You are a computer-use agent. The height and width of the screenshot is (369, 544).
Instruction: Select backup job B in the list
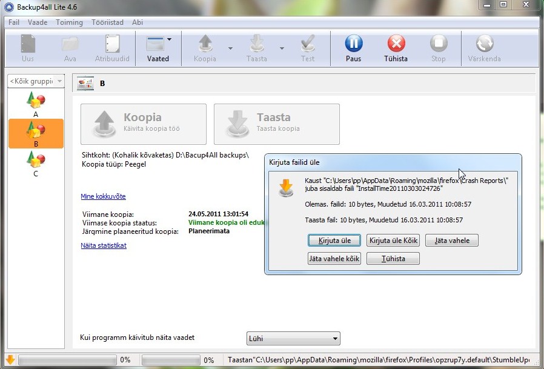click(36, 134)
